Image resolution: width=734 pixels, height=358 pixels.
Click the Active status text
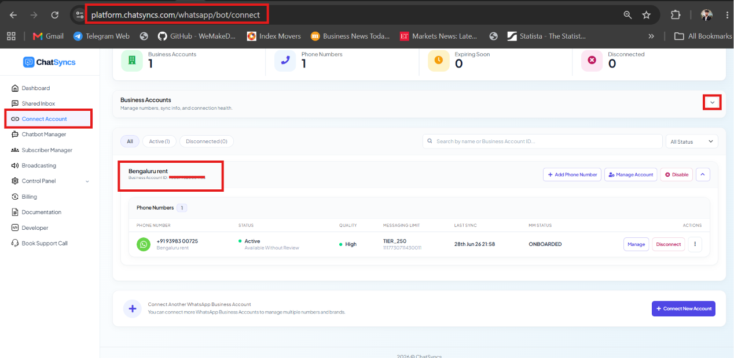click(252, 241)
